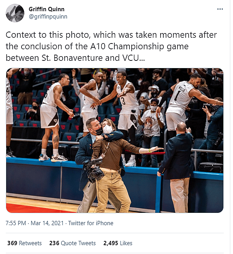Open the tweet's three-dot more options menu
233x254 pixels.
pyautogui.click(x=220, y=9)
